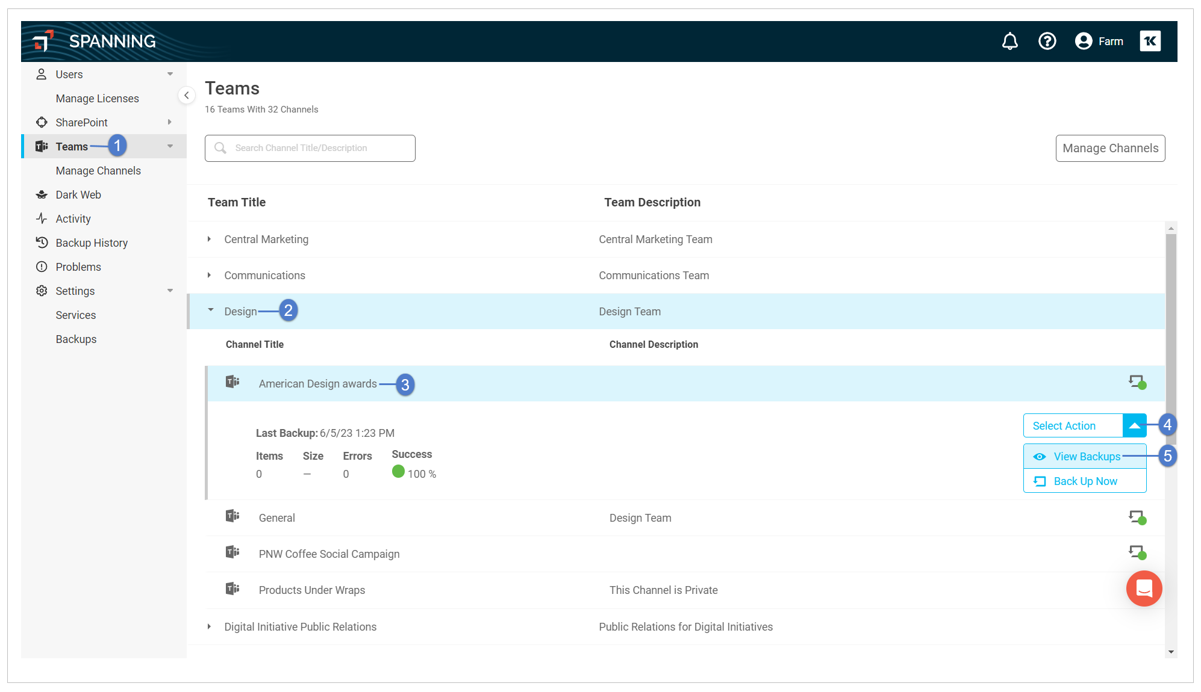Collapse the Settings sidebar dropdown arrow
Viewport: 1201px width, 692px height.
170,291
